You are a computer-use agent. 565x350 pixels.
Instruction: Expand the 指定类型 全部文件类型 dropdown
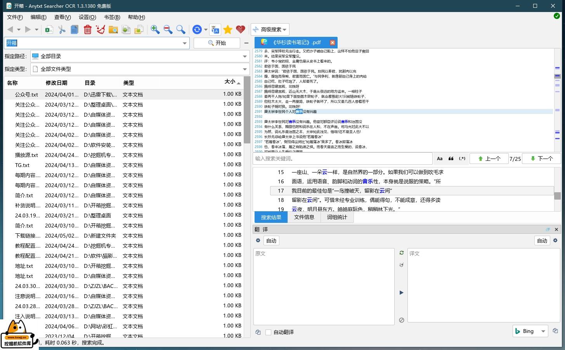tap(245, 69)
